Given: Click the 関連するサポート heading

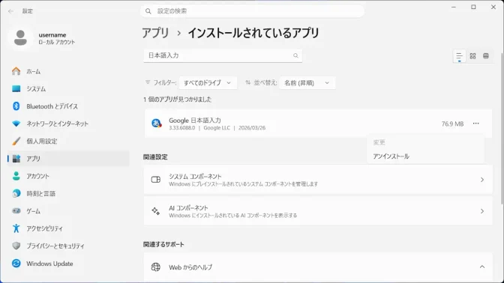Looking at the screenshot, I should click(163, 245).
